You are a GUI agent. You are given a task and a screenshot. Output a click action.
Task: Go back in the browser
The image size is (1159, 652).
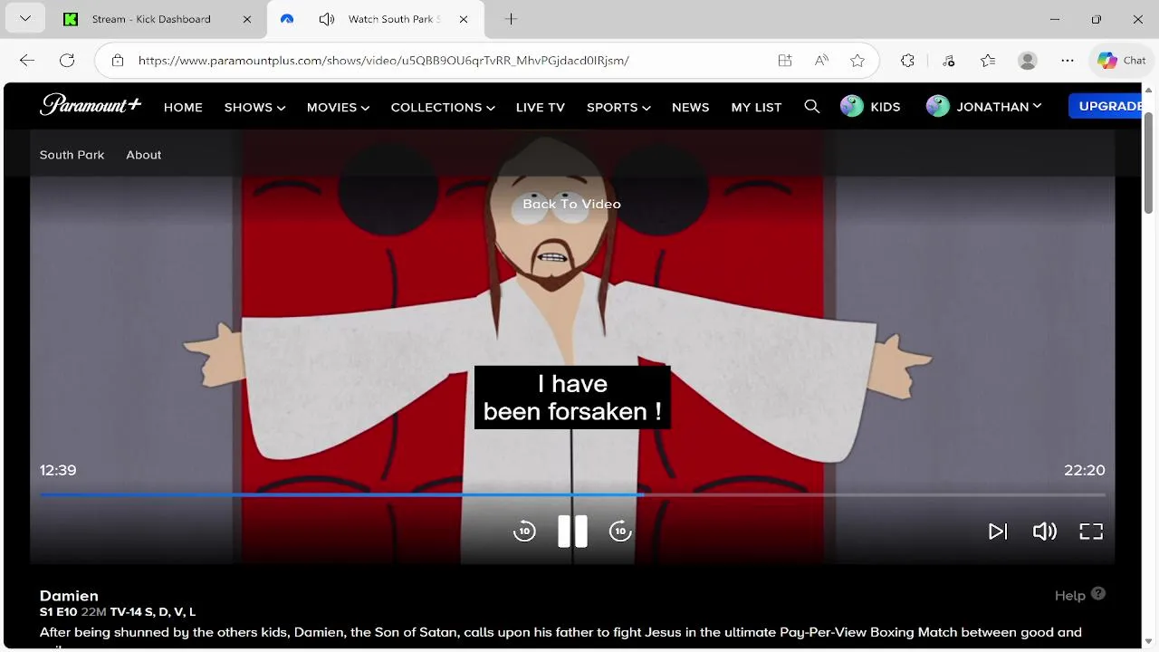point(27,61)
